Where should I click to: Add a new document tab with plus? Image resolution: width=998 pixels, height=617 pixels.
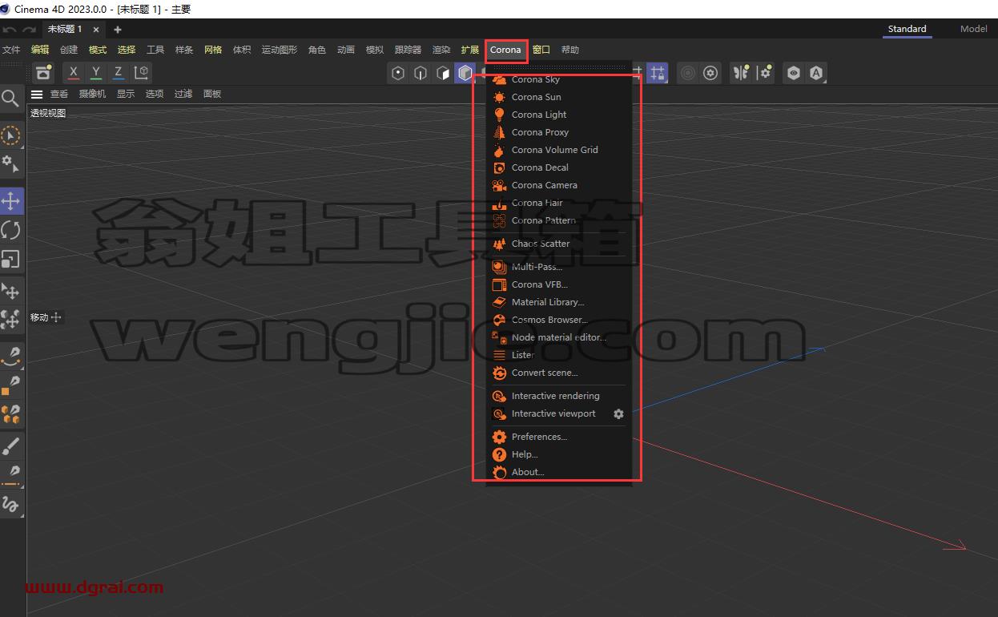point(118,30)
